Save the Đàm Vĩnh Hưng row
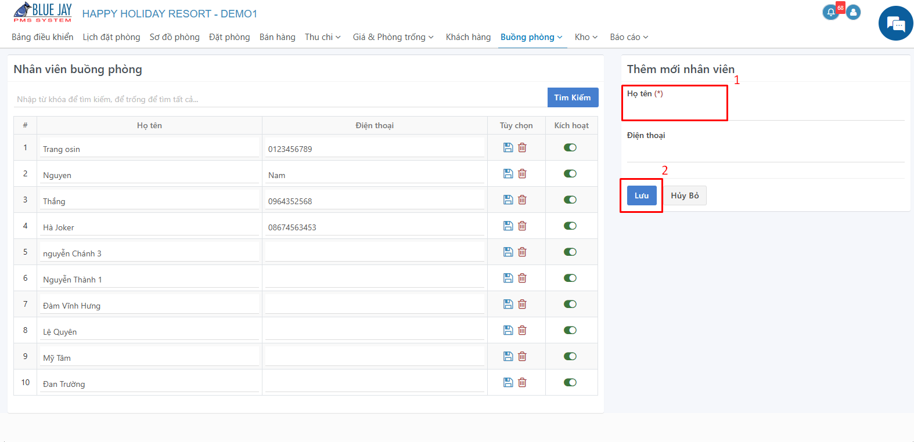 click(x=508, y=304)
